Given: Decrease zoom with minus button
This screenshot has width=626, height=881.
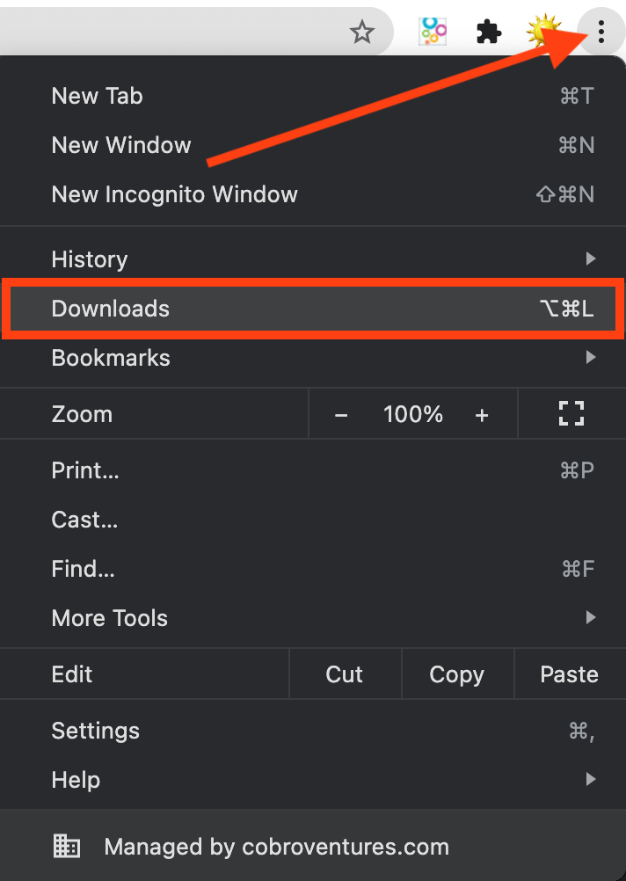Looking at the screenshot, I should tap(341, 415).
